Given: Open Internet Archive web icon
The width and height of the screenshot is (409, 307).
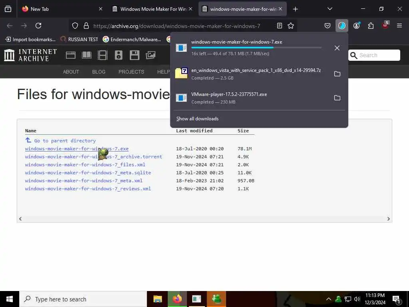Looking at the screenshot, I should click(x=70, y=55).
